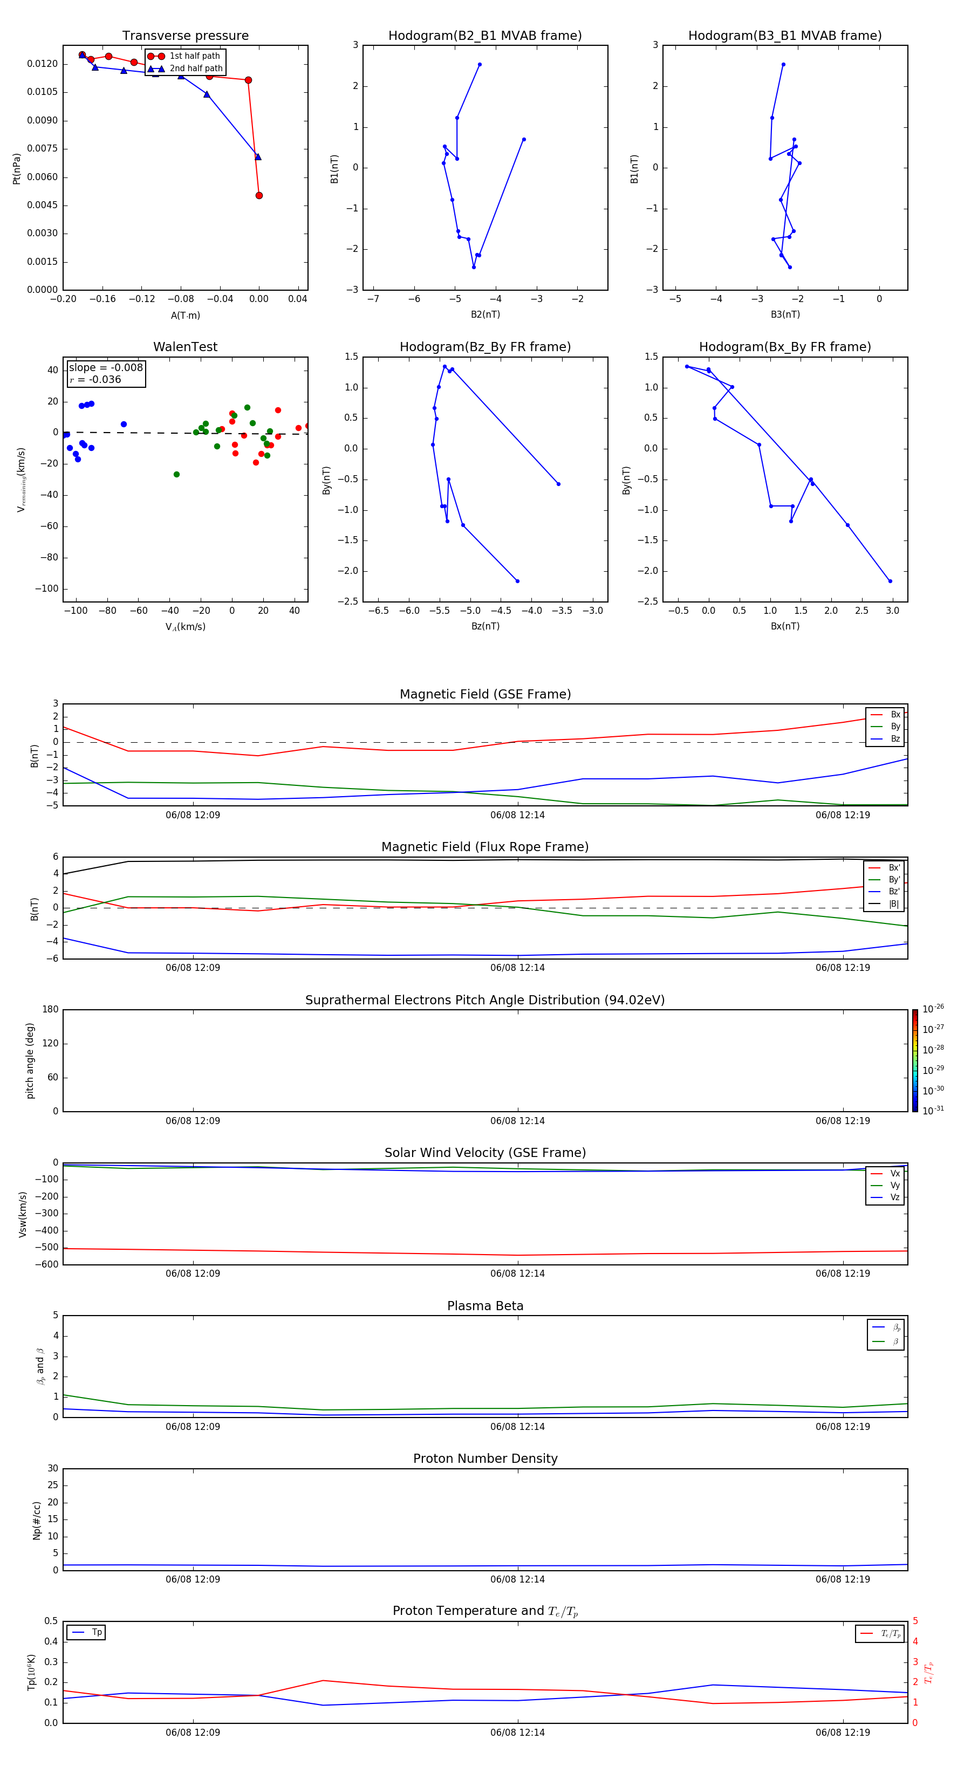Click the "slope = -0.008" annotation
The image size is (971, 1780).
(106, 368)
